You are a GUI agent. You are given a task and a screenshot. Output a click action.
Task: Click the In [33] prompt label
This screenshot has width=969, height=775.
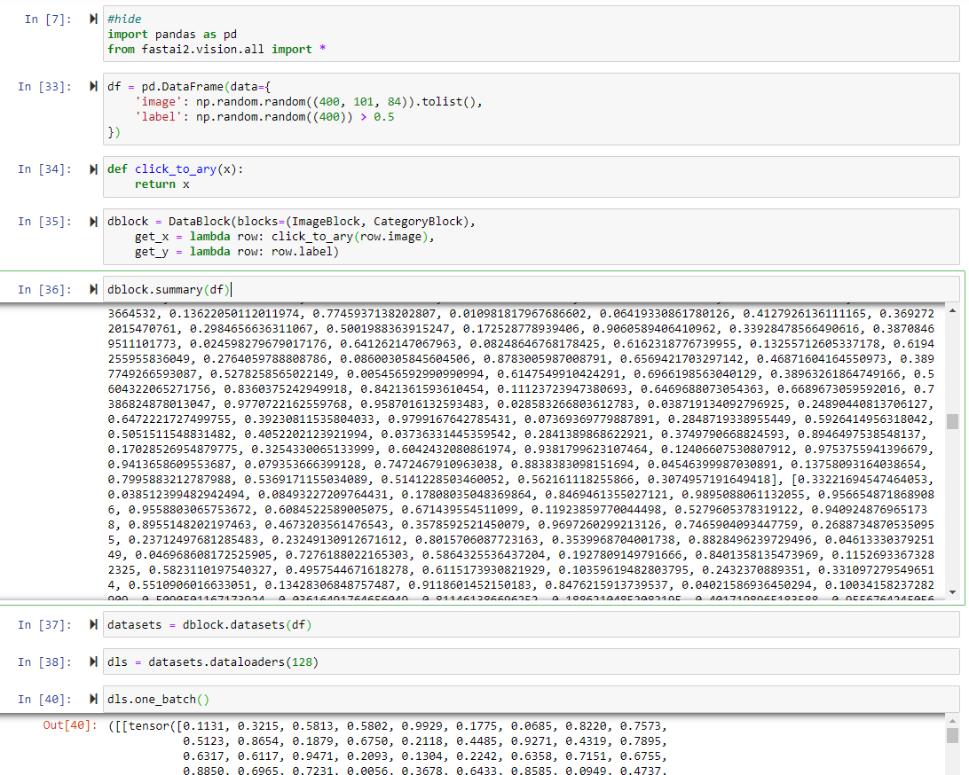[x=43, y=85]
